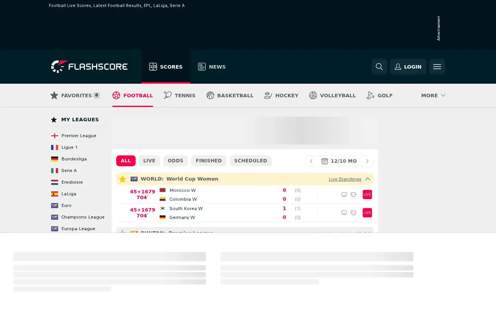Click the Flashscore logo
Image resolution: width=496 pixels, height=310 pixels.
point(89,67)
